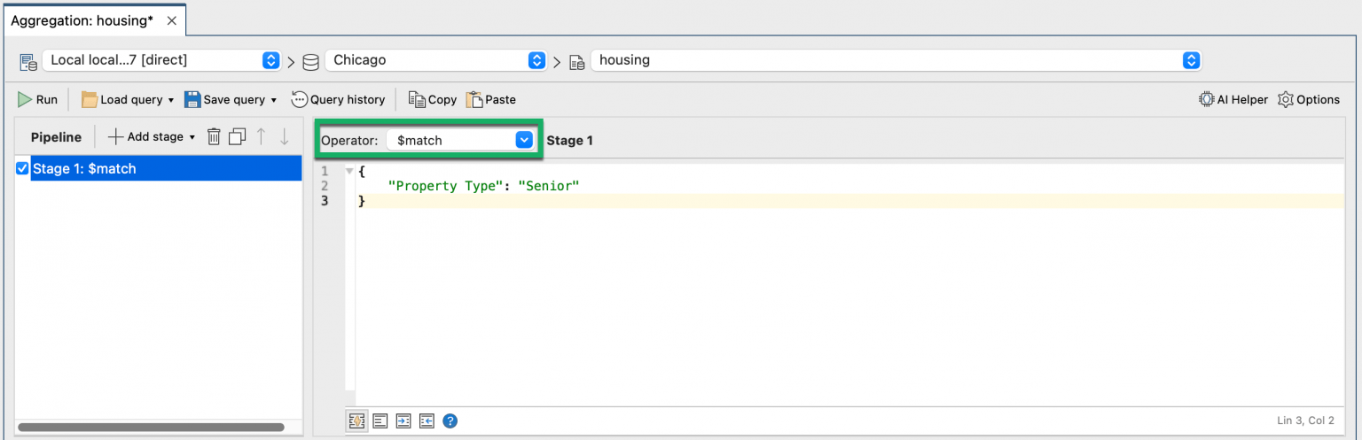Click the indent code icon below editor

pyautogui.click(x=403, y=421)
